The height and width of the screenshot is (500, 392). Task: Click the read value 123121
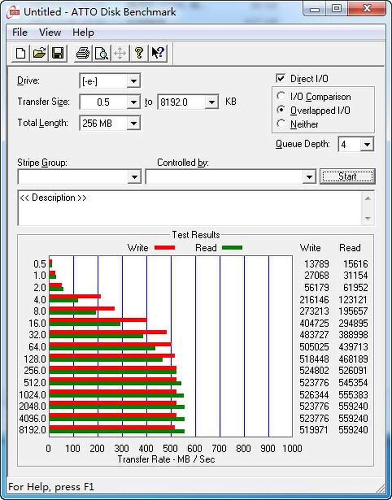pos(353,300)
